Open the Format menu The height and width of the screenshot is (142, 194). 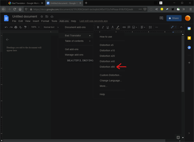pos(45,21)
